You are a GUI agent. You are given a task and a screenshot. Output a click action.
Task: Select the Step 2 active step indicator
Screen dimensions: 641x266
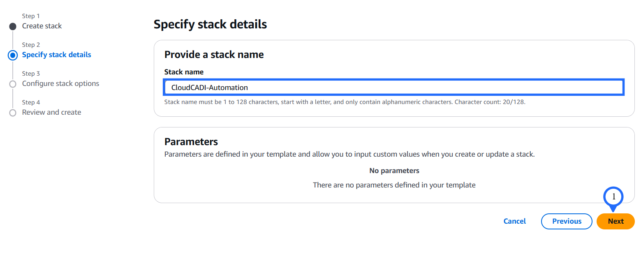13,55
